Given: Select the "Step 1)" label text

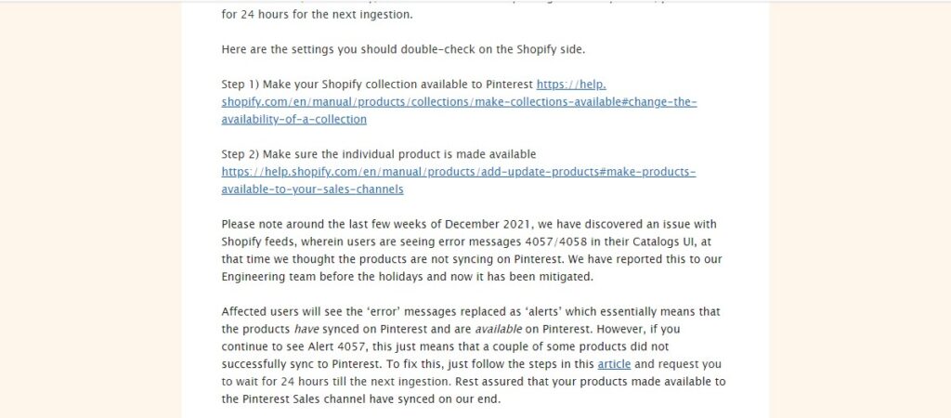Looking at the screenshot, I should click(241, 85).
